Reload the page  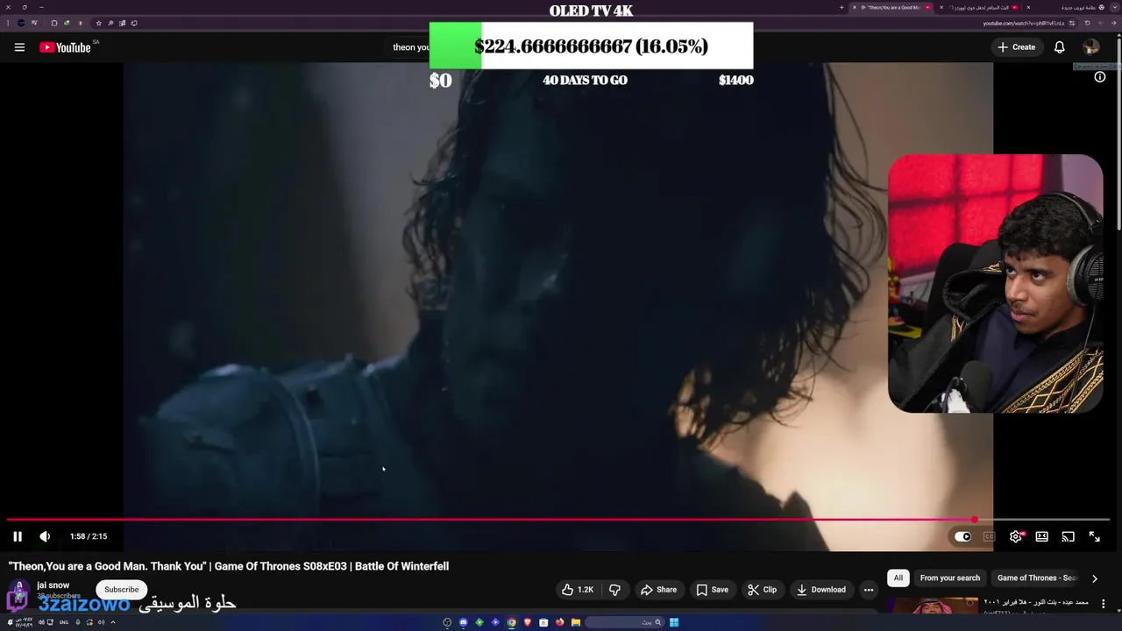(1087, 23)
